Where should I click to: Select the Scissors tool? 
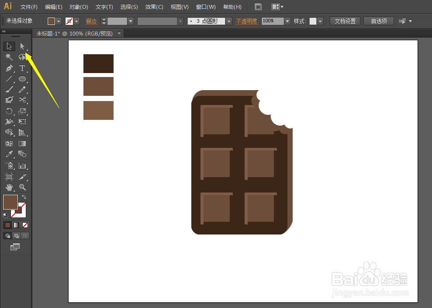(x=22, y=100)
